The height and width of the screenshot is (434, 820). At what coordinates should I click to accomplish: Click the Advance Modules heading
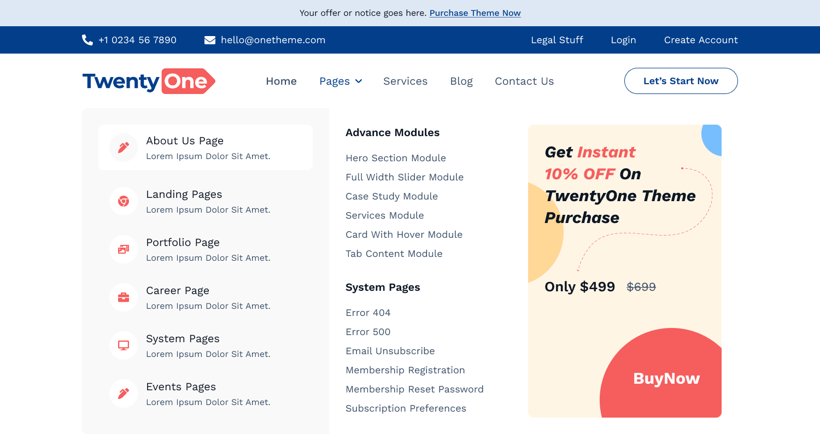coord(393,132)
